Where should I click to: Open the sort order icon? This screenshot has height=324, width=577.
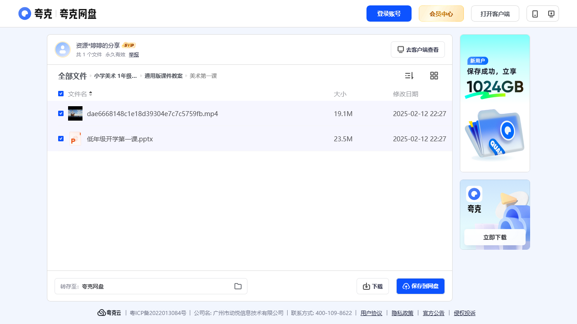[409, 76]
